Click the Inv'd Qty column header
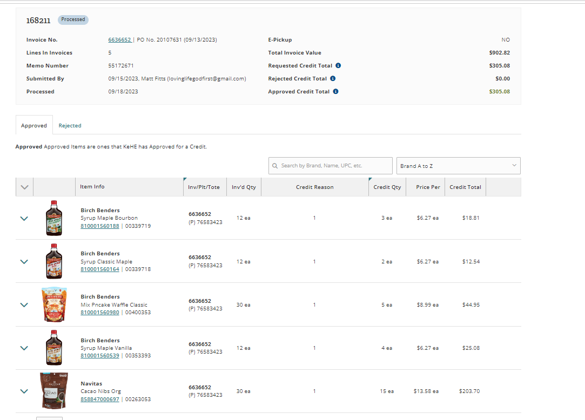Image resolution: width=585 pixels, height=420 pixels. click(x=244, y=187)
